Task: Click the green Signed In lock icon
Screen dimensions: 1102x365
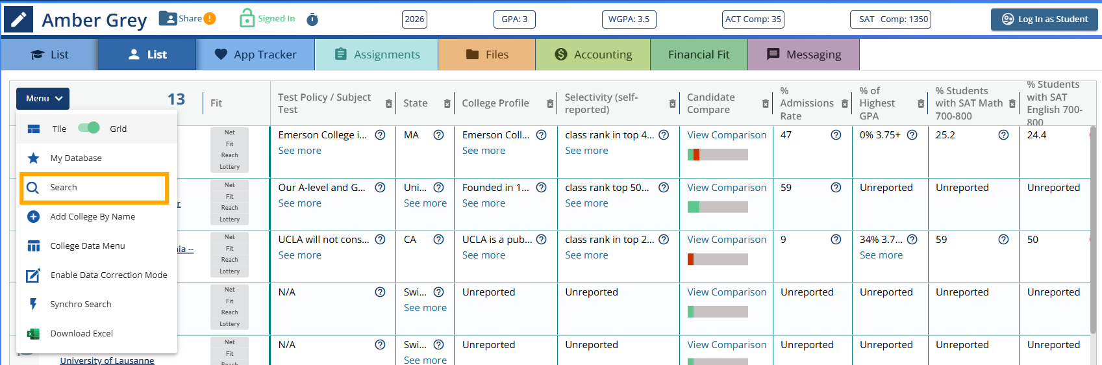Action: tap(247, 18)
